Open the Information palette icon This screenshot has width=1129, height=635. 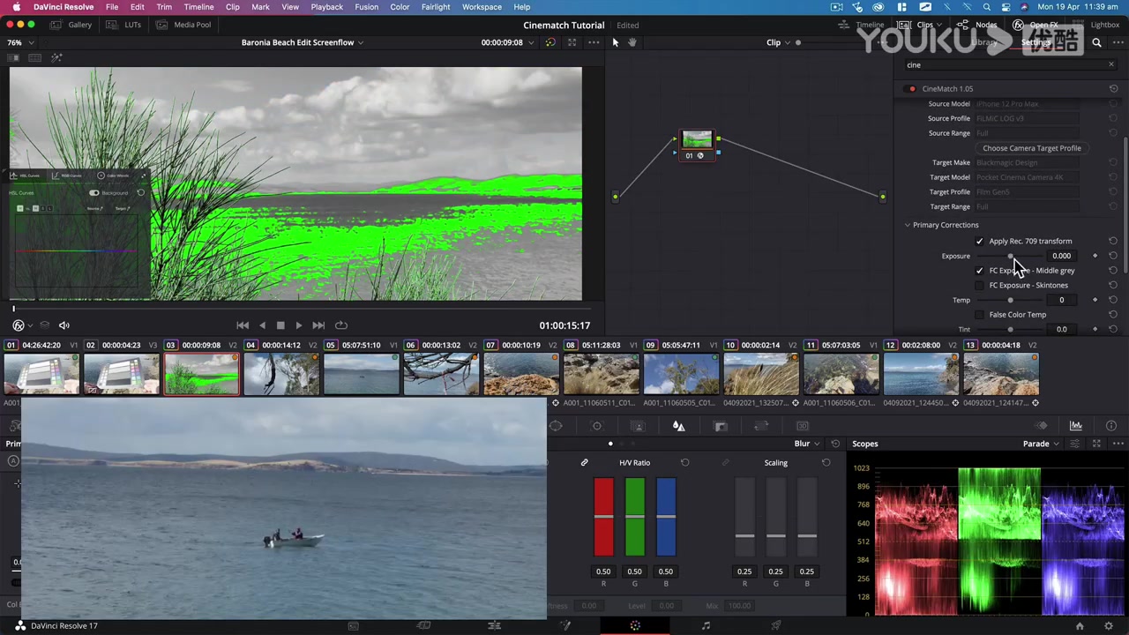[1111, 426]
